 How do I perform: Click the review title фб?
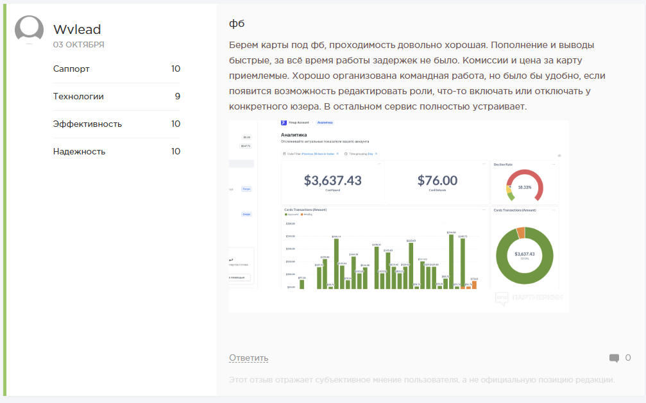click(x=236, y=24)
